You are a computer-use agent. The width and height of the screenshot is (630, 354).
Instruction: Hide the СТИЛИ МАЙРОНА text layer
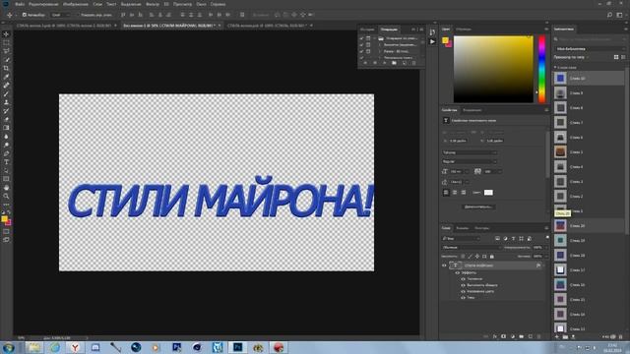point(444,265)
